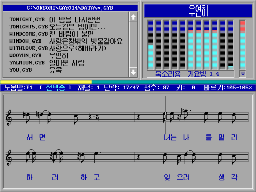The width and height of the screenshot is (256, 192).
Task: Click the vertical playback cursor on the staff
Action: (165, 116)
